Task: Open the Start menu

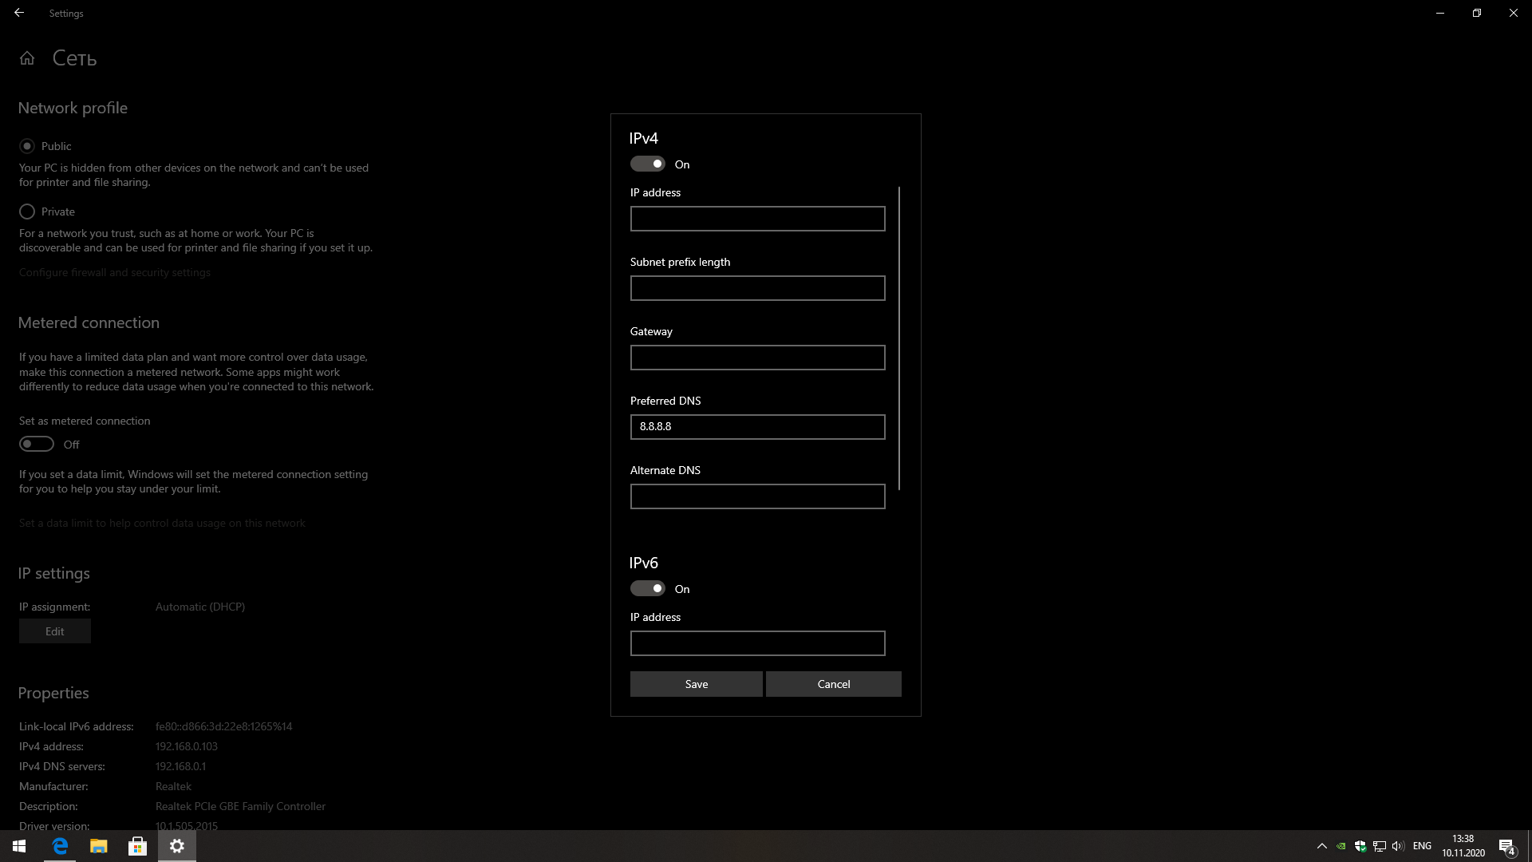Action: (19, 846)
